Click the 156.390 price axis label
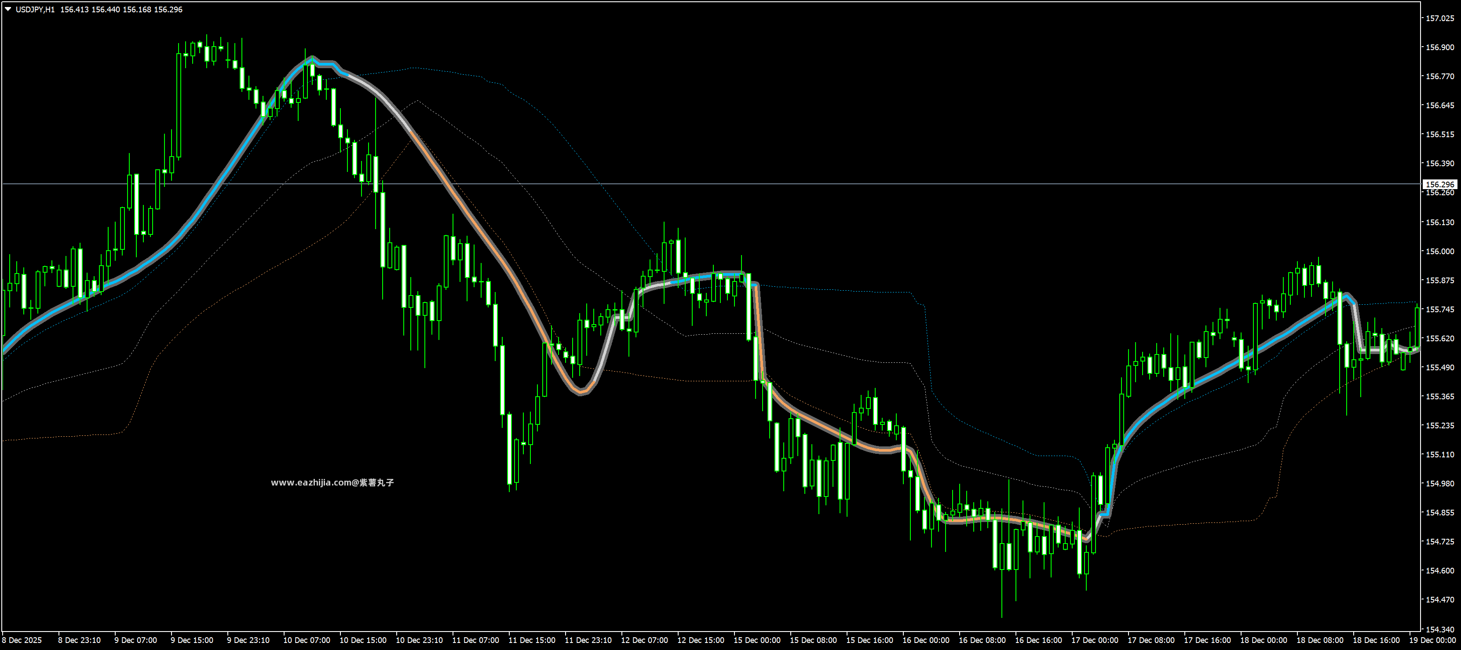The width and height of the screenshot is (1461, 650). pos(1439,163)
